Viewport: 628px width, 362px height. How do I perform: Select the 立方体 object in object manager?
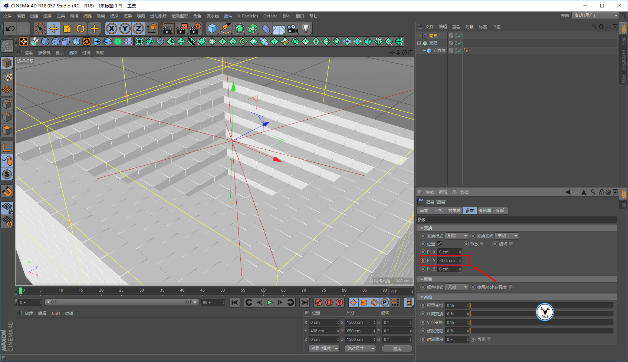(439, 50)
